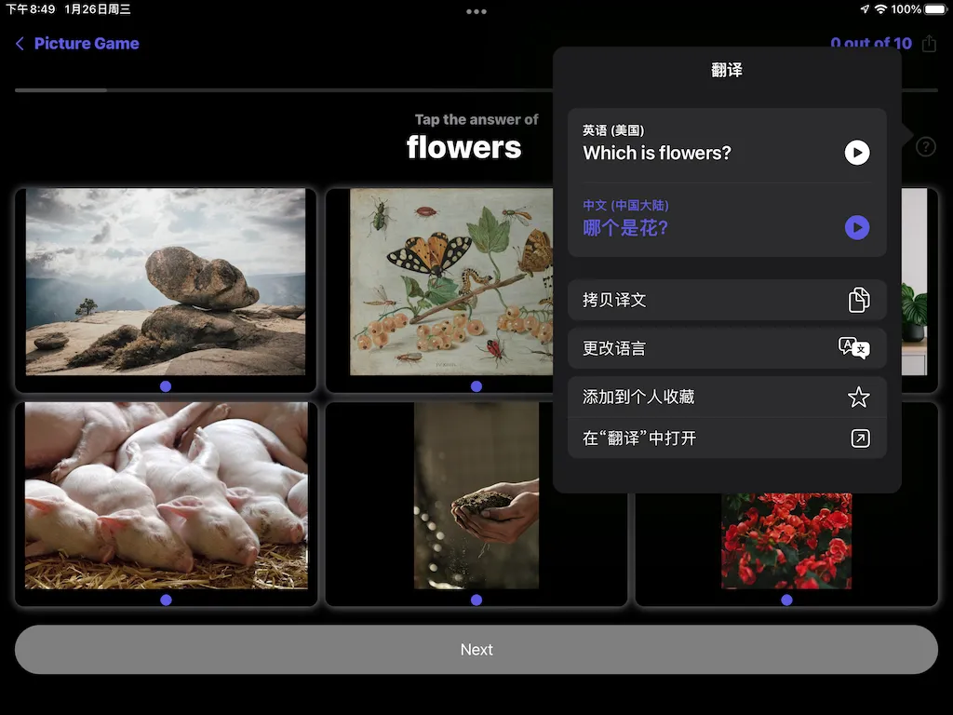The width and height of the screenshot is (953, 715).
Task: Open the question mark help icon
Action: pos(925,146)
